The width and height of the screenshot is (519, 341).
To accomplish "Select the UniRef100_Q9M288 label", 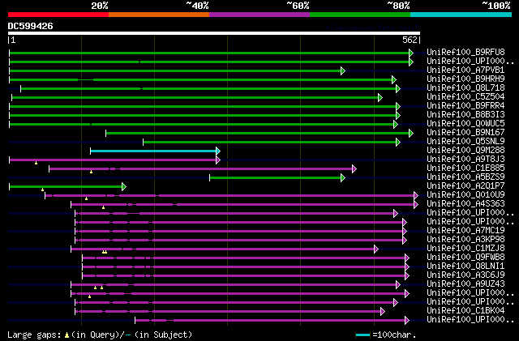I will [x=465, y=150].
